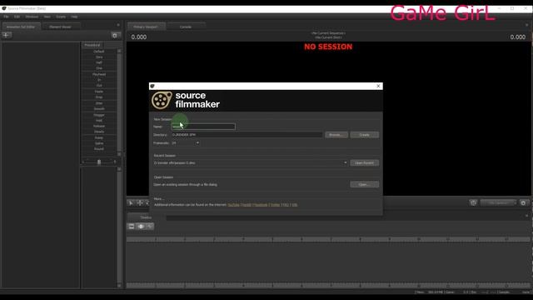Click the Browse button
The width and height of the screenshot is (533, 300).
point(336,135)
